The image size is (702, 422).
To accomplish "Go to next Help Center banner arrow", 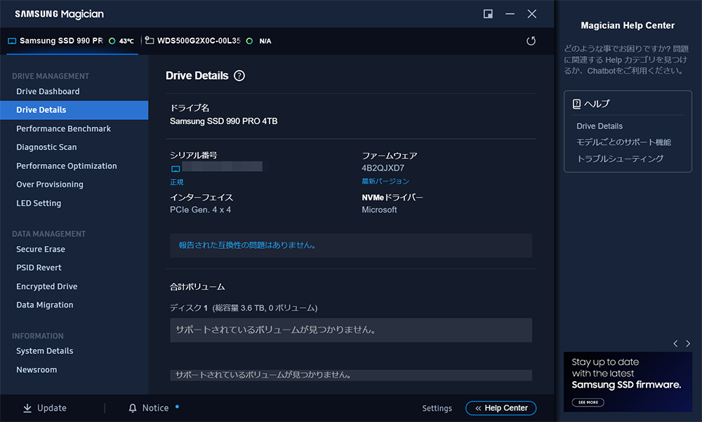I will coord(688,343).
